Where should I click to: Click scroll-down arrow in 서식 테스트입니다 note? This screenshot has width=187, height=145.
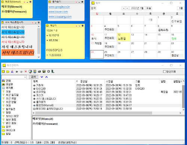pyautogui.click(x=39, y=57)
